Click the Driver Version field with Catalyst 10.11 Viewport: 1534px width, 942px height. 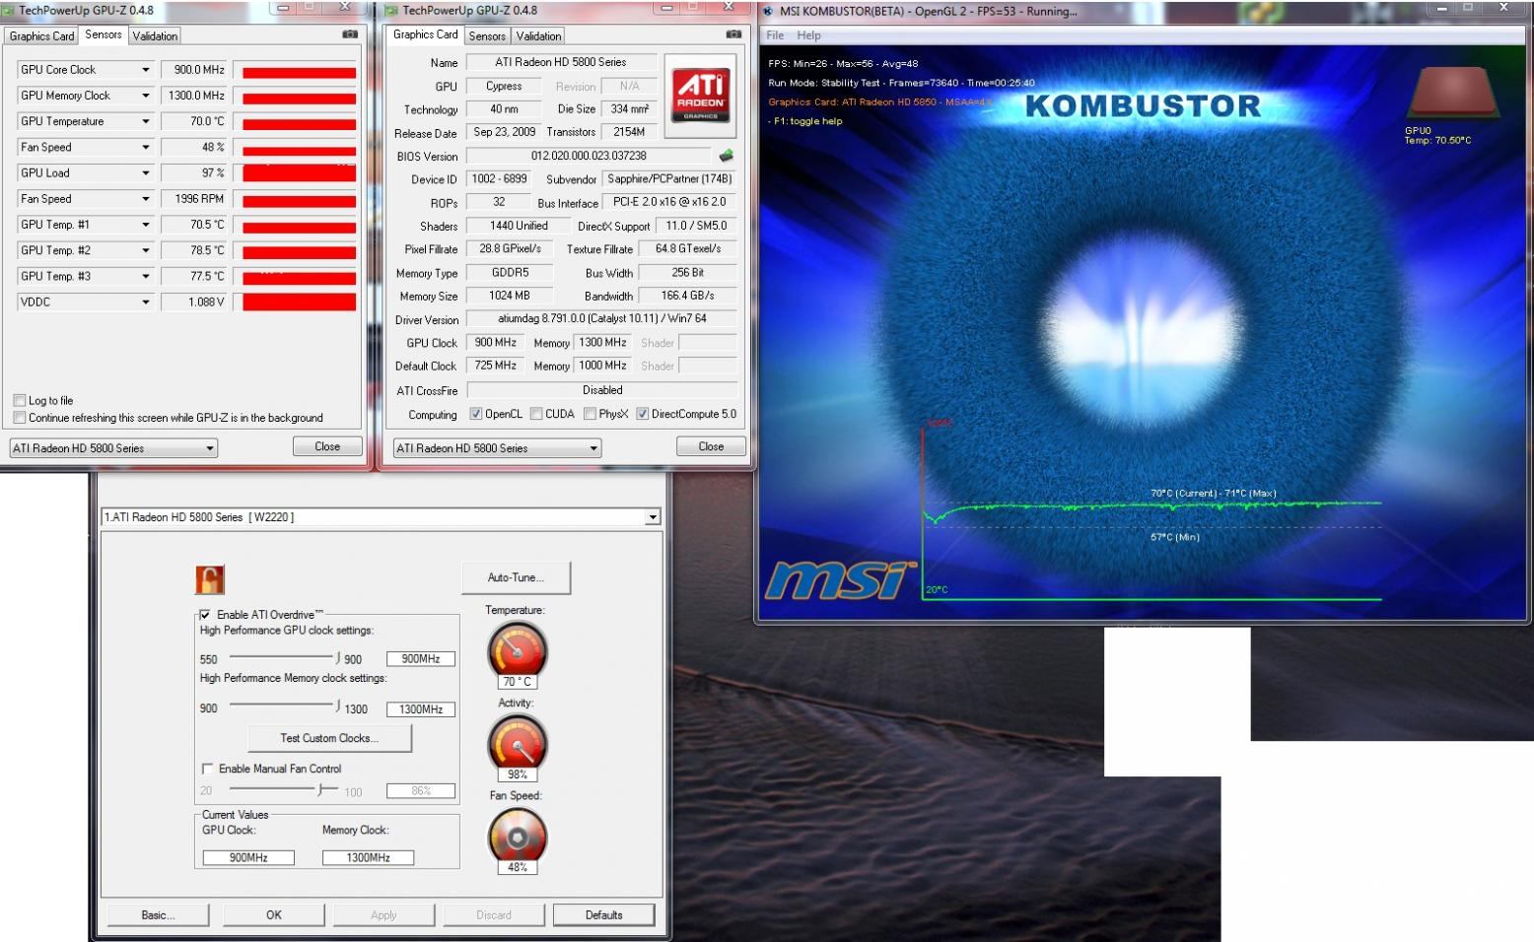pos(601,319)
